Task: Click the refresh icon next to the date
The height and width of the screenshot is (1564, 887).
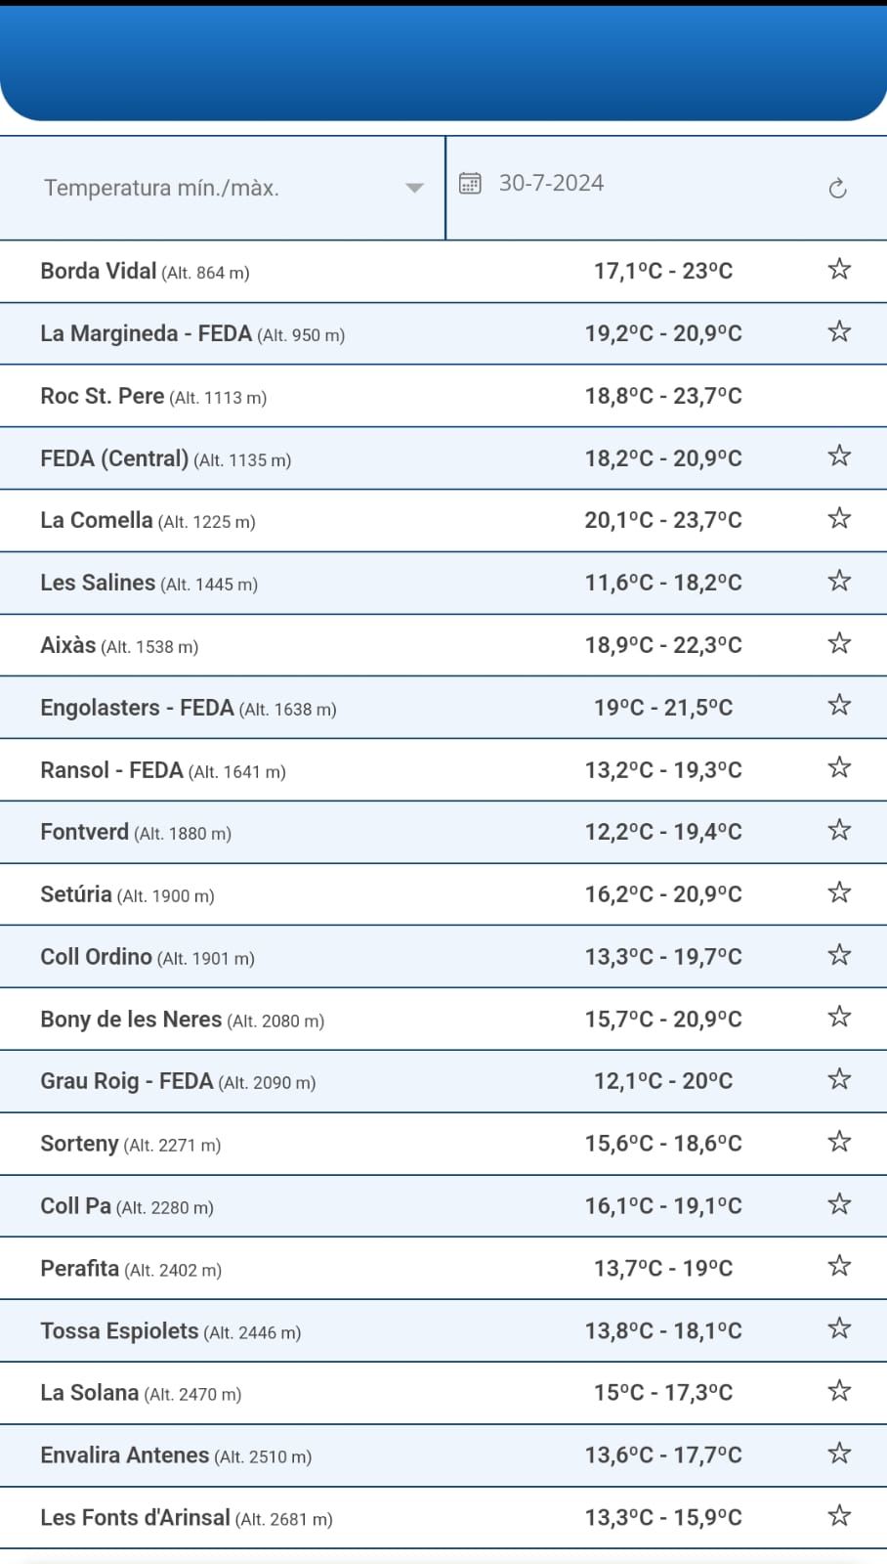Action: pos(837,189)
